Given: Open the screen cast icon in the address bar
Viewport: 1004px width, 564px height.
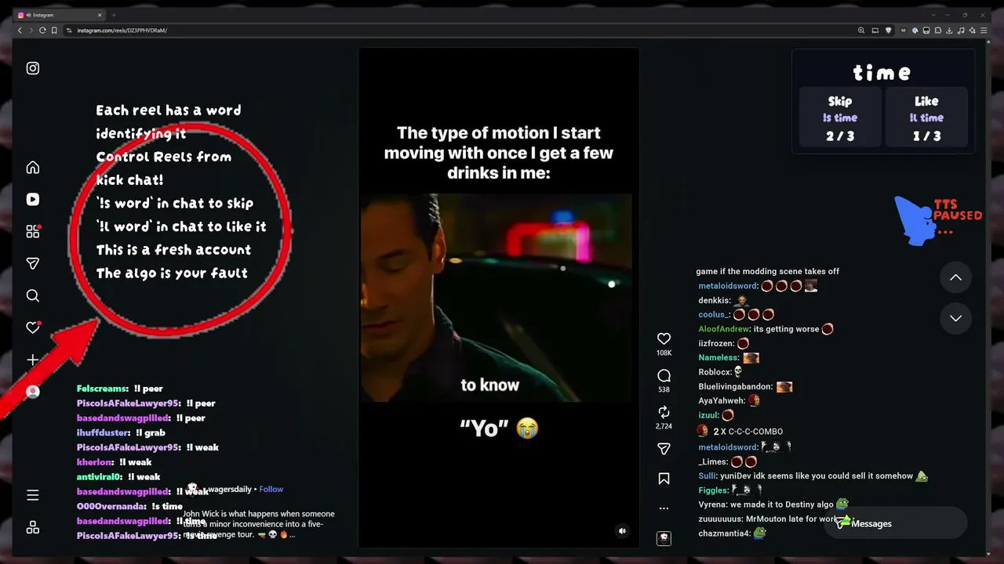Looking at the screenshot, I should (x=875, y=31).
